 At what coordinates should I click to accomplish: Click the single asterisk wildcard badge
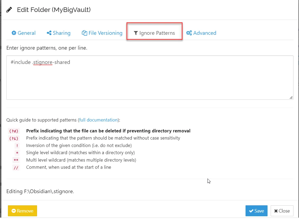(x=17, y=153)
